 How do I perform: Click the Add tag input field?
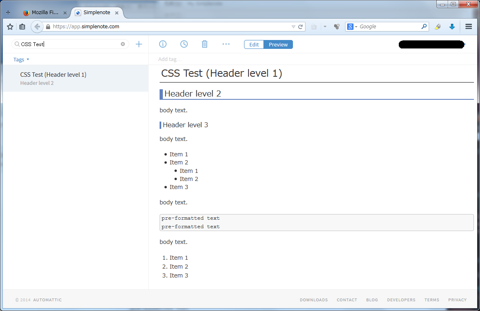click(170, 59)
